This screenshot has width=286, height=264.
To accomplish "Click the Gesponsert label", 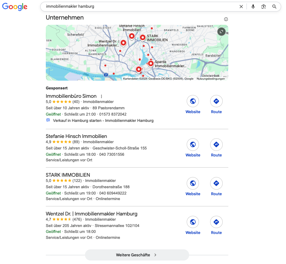I will 57,88.
